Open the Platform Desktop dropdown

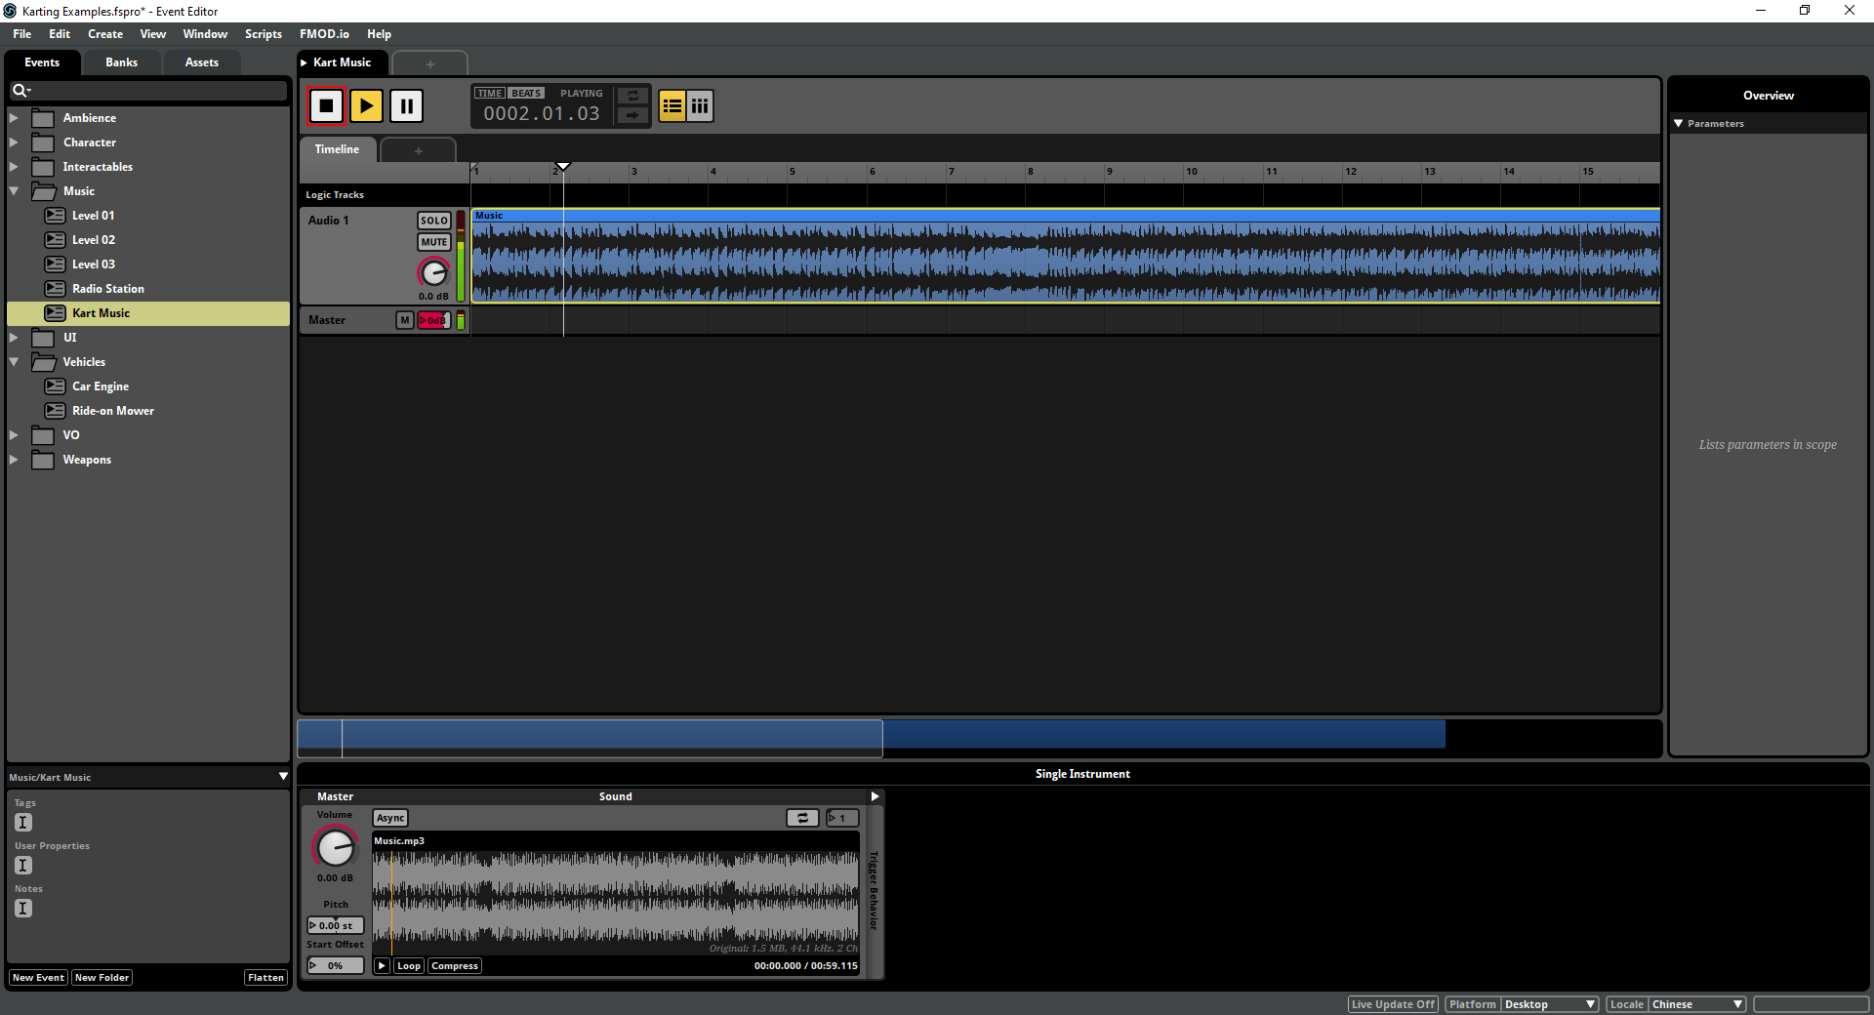[1549, 1004]
